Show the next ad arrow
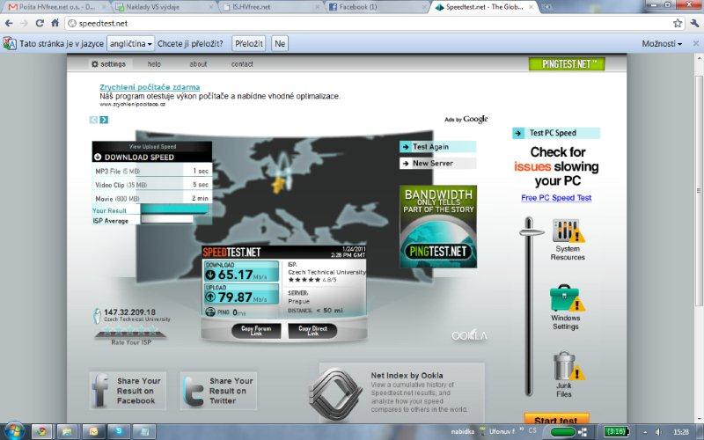 tap(104, 120)
